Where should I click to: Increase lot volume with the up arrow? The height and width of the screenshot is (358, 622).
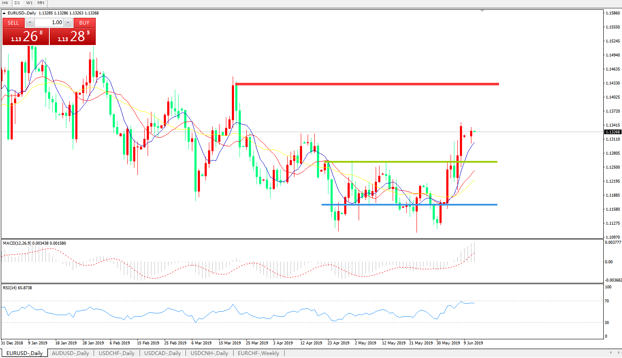coord(68,23)
